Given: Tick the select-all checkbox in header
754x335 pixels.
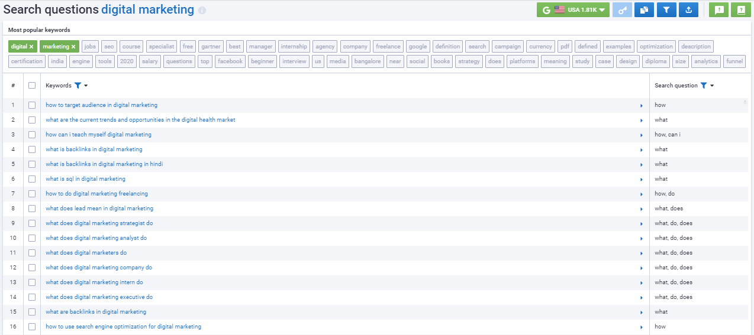Looking at the screenshot, I should (x=32, y=86).
